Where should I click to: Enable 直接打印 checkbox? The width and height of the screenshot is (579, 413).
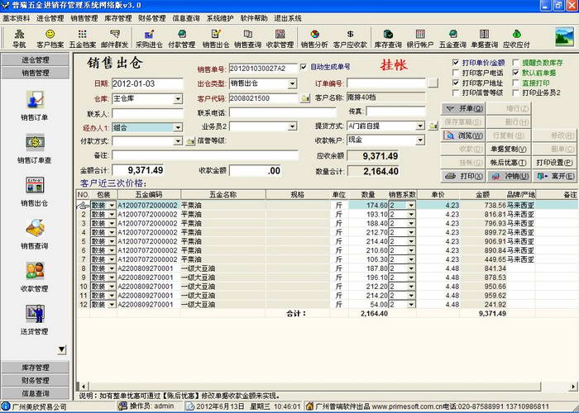(516, 83)
